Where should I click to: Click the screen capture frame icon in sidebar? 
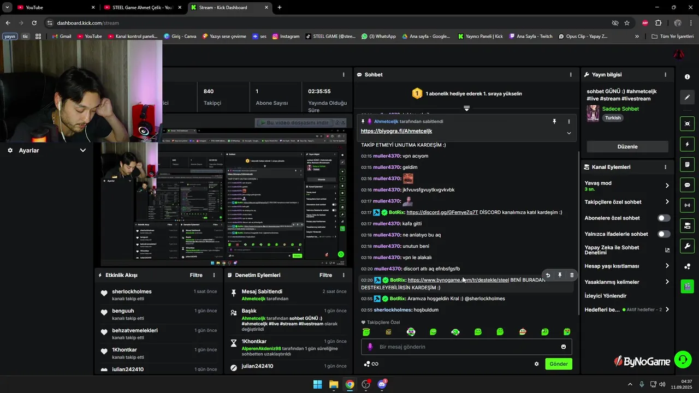[687, 124]
